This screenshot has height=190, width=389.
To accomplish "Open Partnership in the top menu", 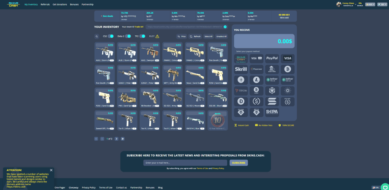I will [88, 5].
